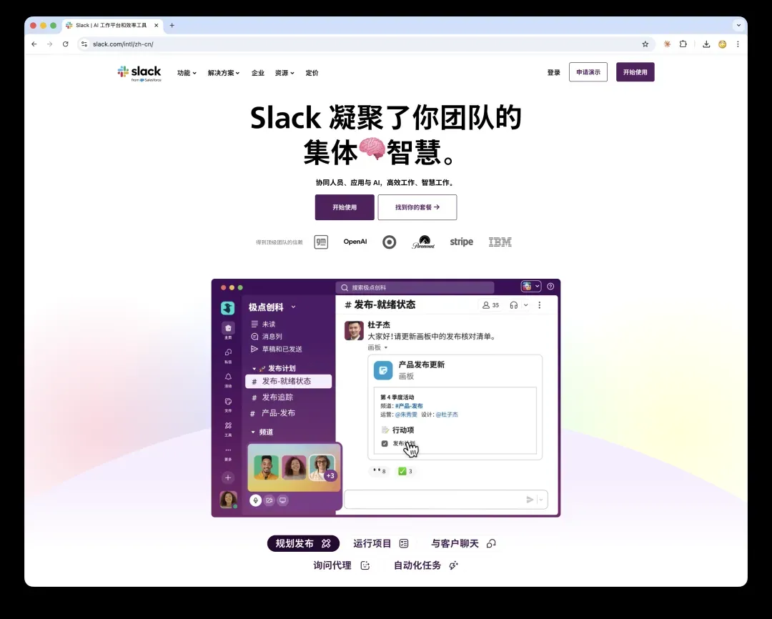Click the huddle participants thumbnail
772x619 pixels.
(295, 467)
